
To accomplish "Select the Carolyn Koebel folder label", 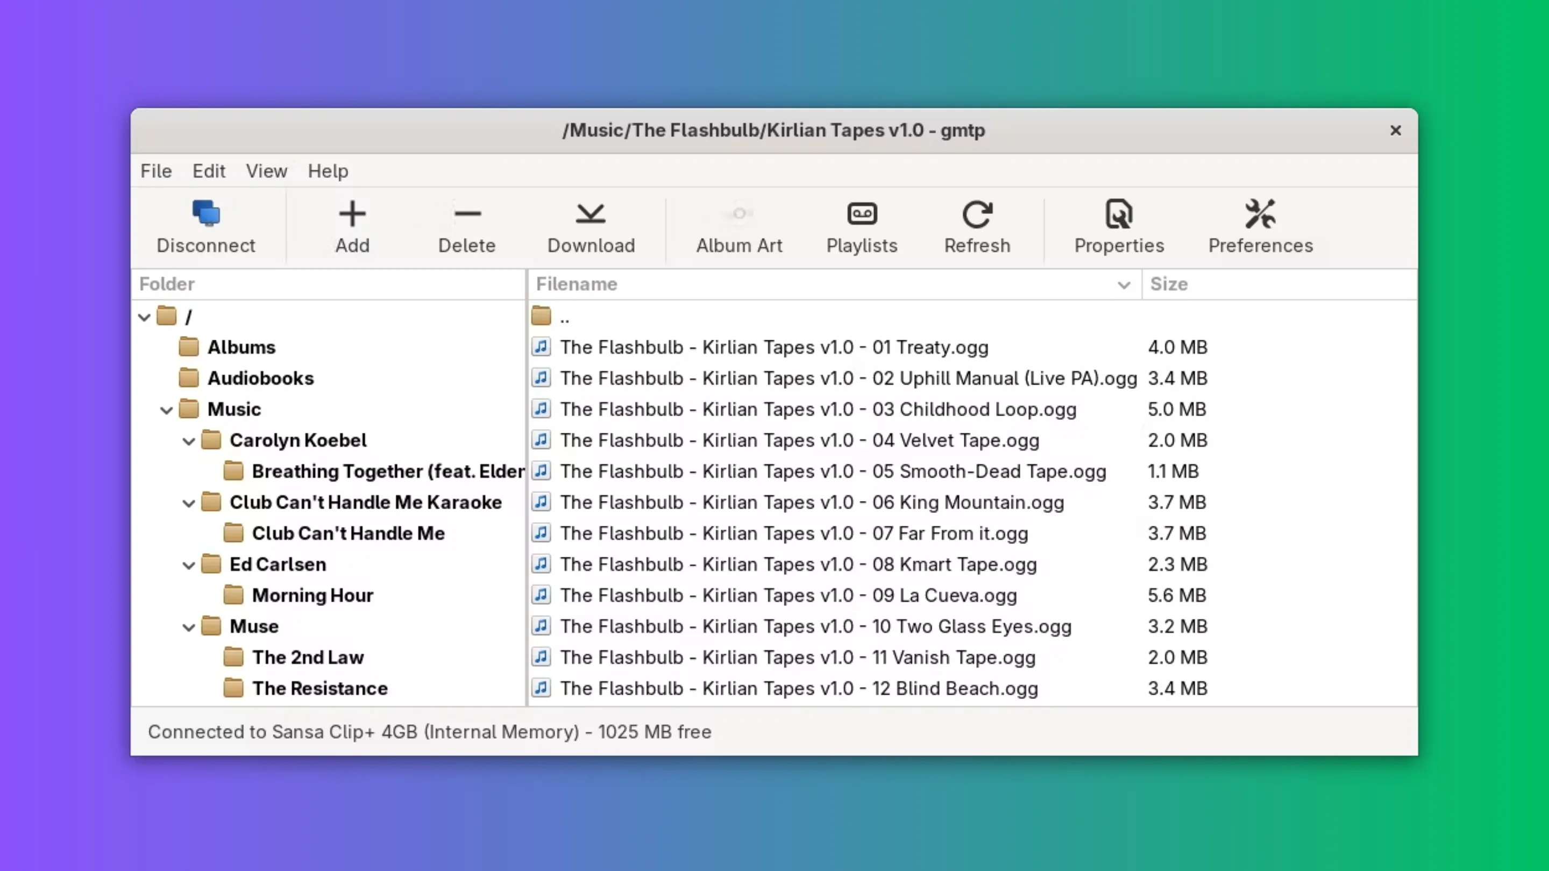I will pyautogui.click(x=297, y=440).
